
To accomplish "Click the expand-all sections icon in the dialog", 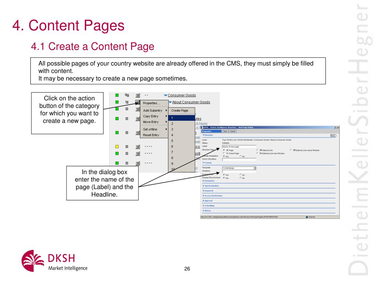I will coord(332,135).
